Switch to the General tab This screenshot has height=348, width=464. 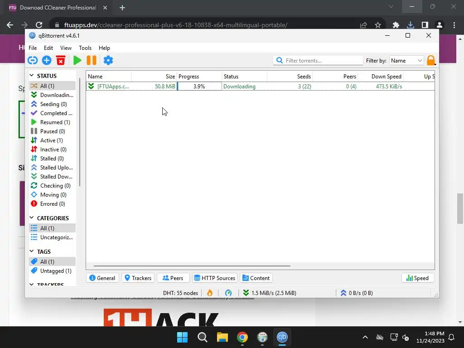tap(102, 278)
